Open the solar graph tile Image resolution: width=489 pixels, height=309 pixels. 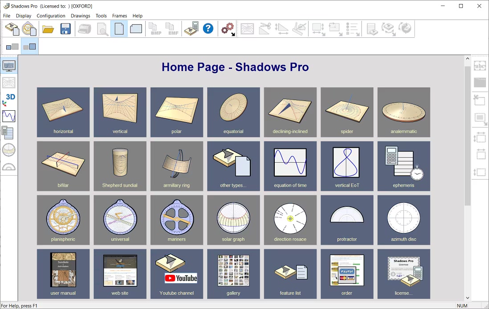point(233,220)
